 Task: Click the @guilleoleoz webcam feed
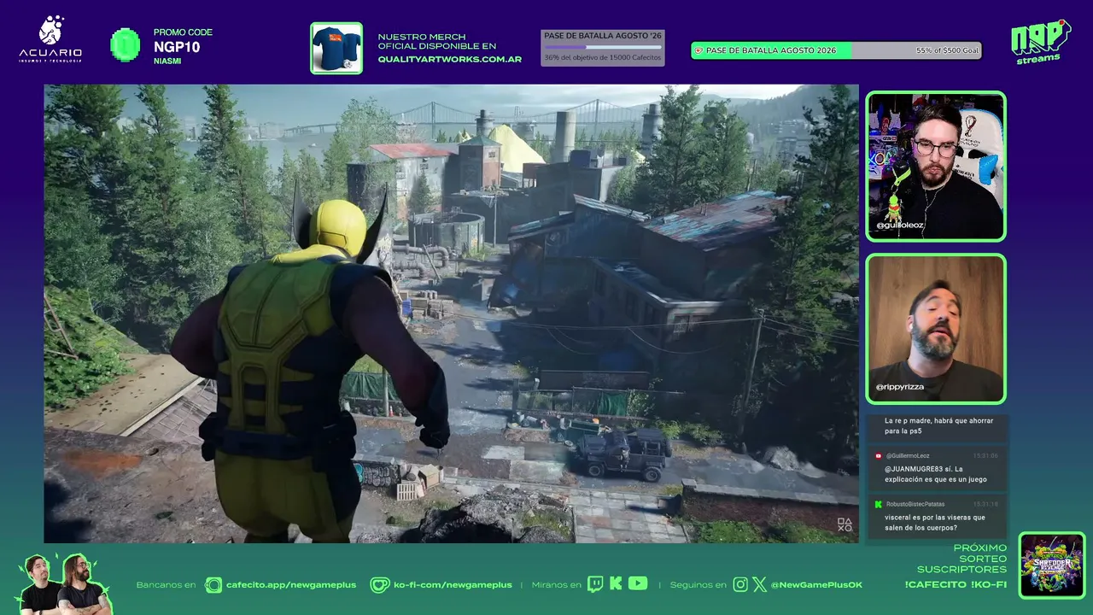[936, 167]
